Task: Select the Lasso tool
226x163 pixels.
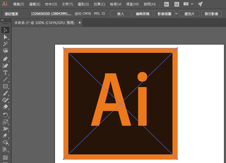Action: pyautogui.click(x=5, y=51)
